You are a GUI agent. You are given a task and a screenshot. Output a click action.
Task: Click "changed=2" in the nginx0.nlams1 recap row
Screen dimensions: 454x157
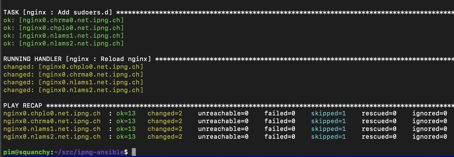tap(165, 129)
